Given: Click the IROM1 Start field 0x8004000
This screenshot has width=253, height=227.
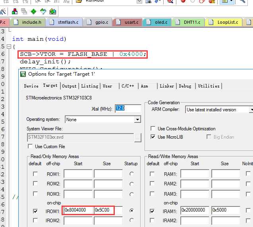Looking at the screenshot, I should (x=78, y=210).
